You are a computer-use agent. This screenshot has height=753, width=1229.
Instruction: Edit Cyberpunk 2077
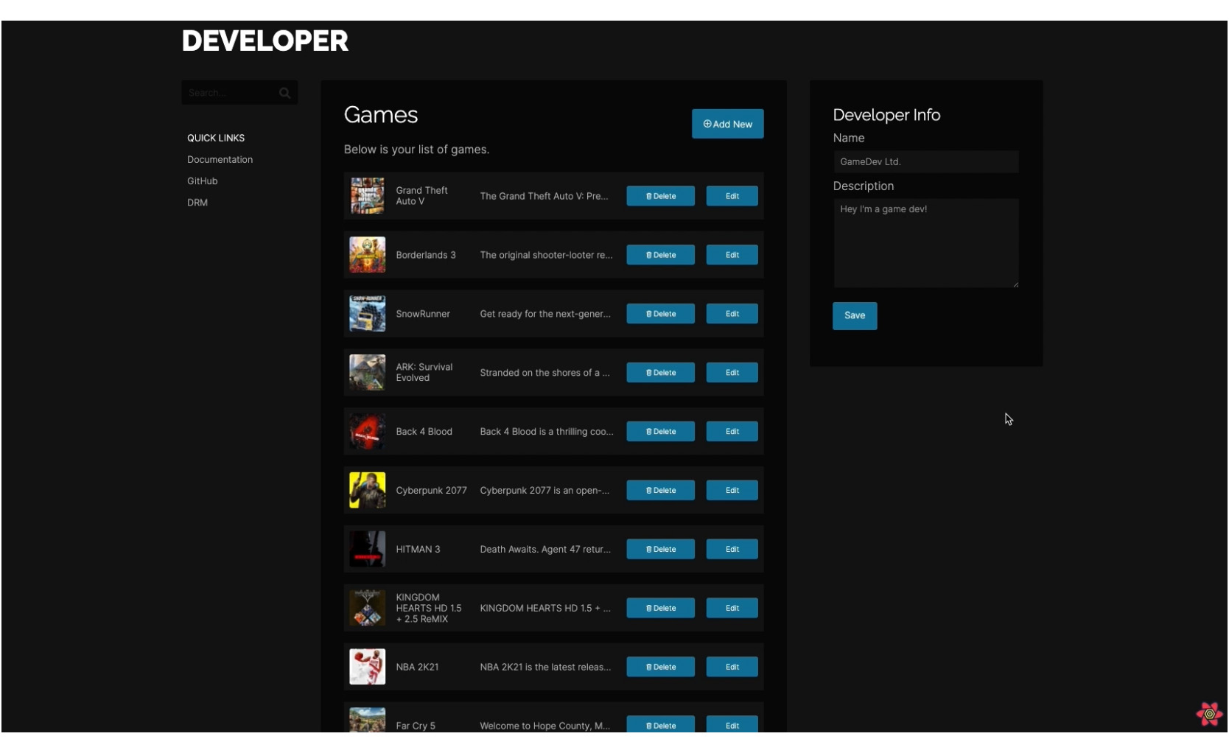point(732,491)
